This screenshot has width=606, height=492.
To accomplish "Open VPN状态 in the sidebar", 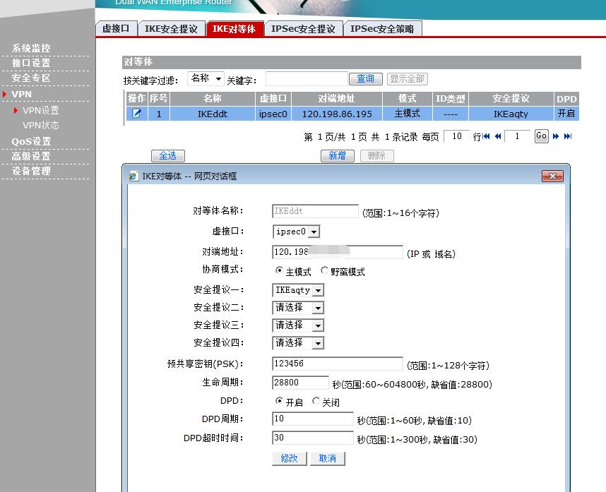I will pos(40,125).
